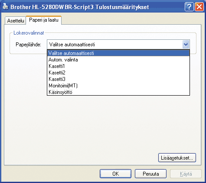Cancel with the Peruuta button
This screenshot has height=183, width=206.
coord(150,174)
